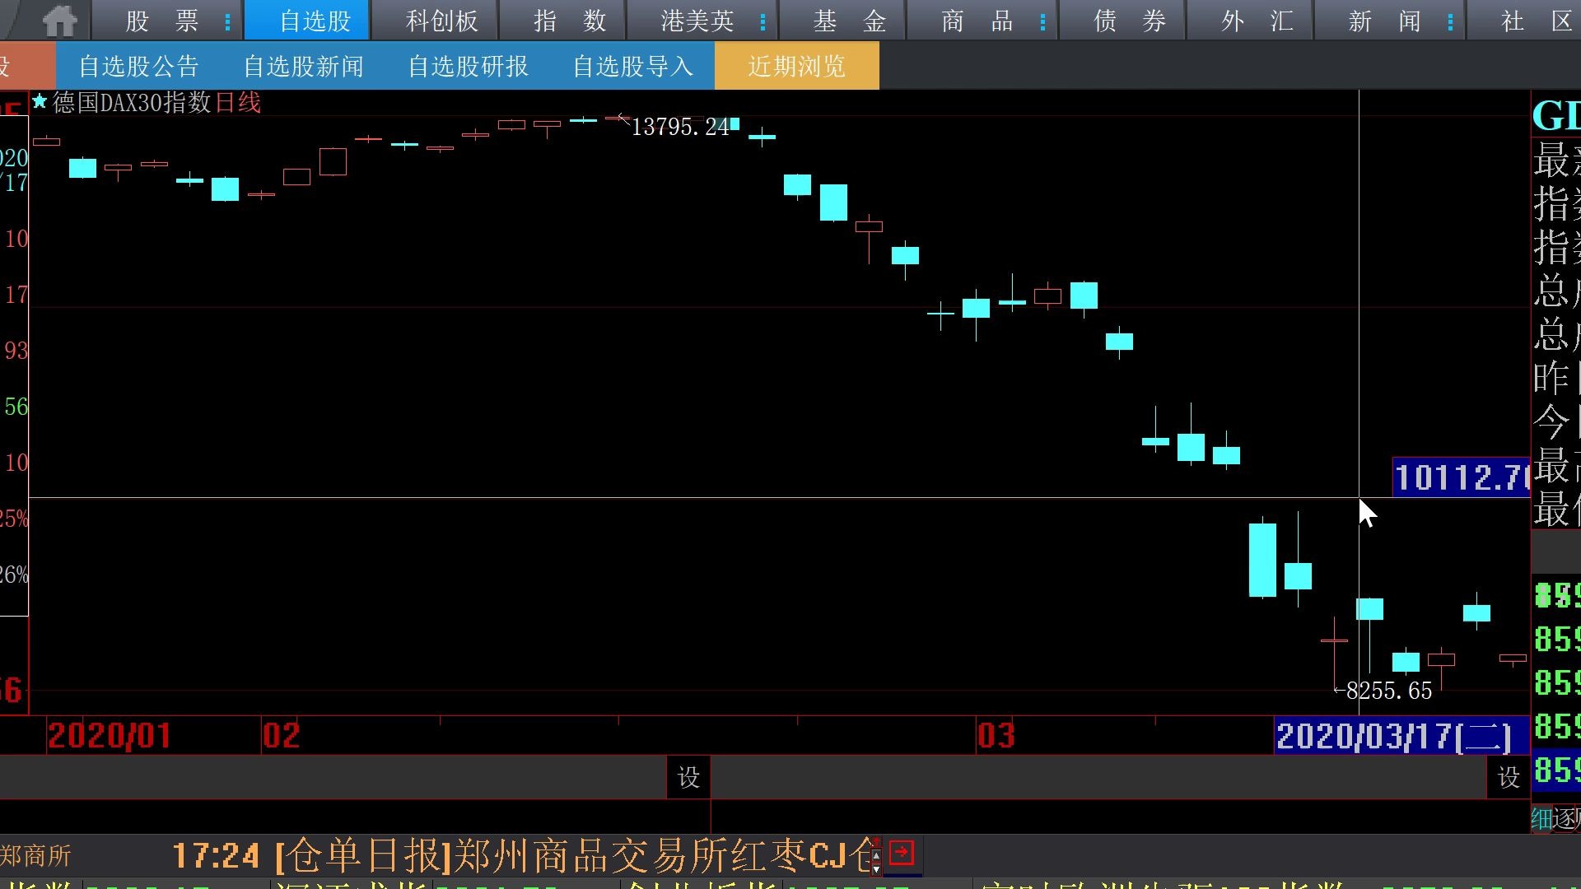Open the 港美英 dropdown dots

pyautogui.click(x=763, y=22)
